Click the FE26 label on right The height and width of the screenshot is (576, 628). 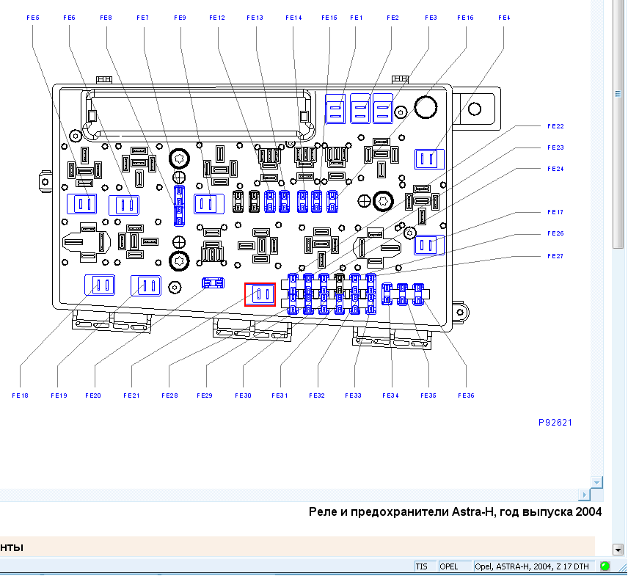555,233
